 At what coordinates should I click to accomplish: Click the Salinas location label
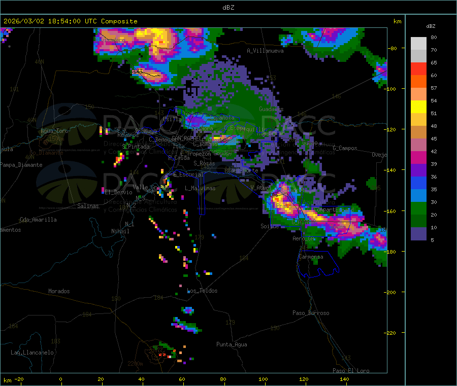pos(88,206)
